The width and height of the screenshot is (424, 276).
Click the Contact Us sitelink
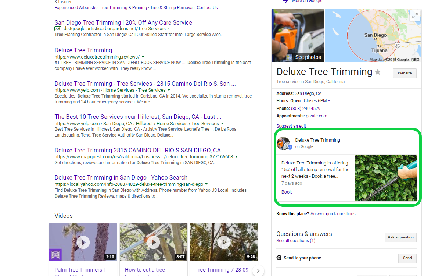(x=207, y=8)
